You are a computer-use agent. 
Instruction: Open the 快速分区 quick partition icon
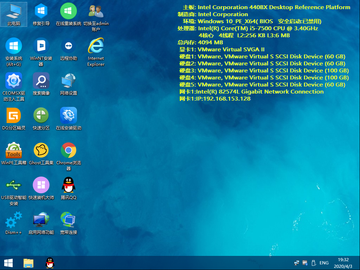coord(41,119)
